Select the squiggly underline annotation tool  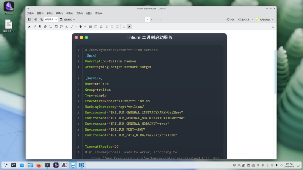coord(40,27)
